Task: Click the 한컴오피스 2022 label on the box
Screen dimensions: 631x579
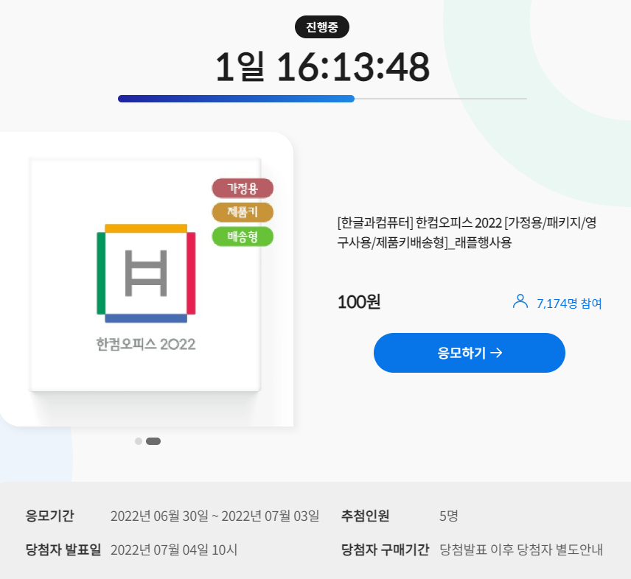Action: tap(144, 343)
